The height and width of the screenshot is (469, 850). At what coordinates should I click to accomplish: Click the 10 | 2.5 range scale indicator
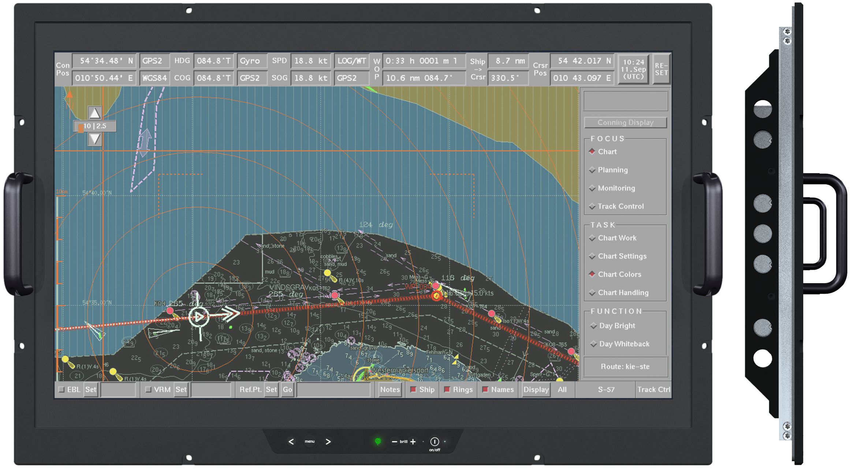click(x=95, y=126)
